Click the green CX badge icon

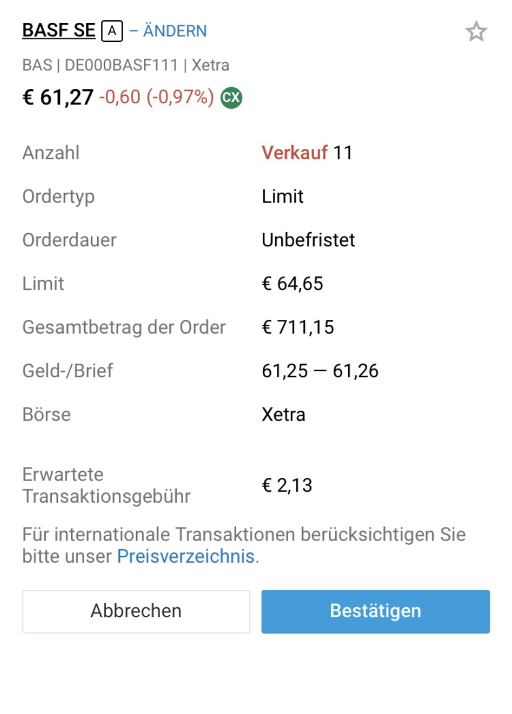pos(231,98)
